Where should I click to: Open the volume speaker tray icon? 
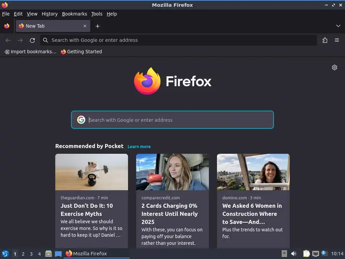[x=294, y=254]
